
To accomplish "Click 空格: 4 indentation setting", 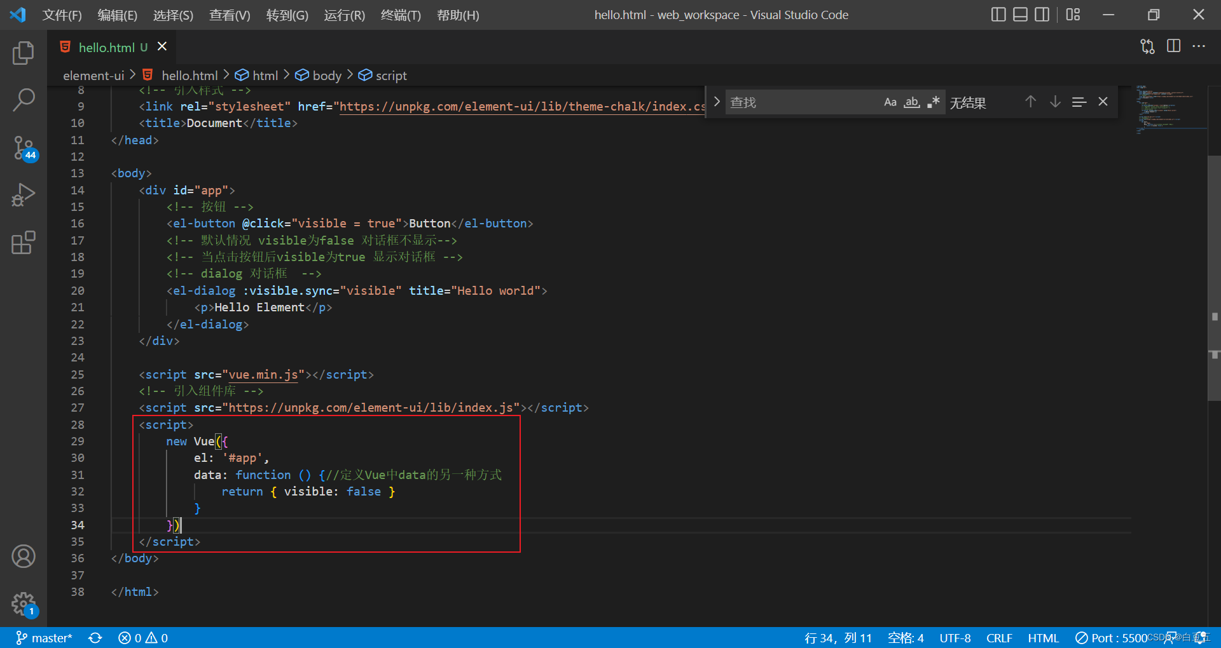I will [906, 638].
